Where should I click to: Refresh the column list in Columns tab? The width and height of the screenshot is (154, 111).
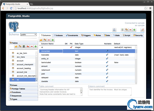click(x=41, y=40)
